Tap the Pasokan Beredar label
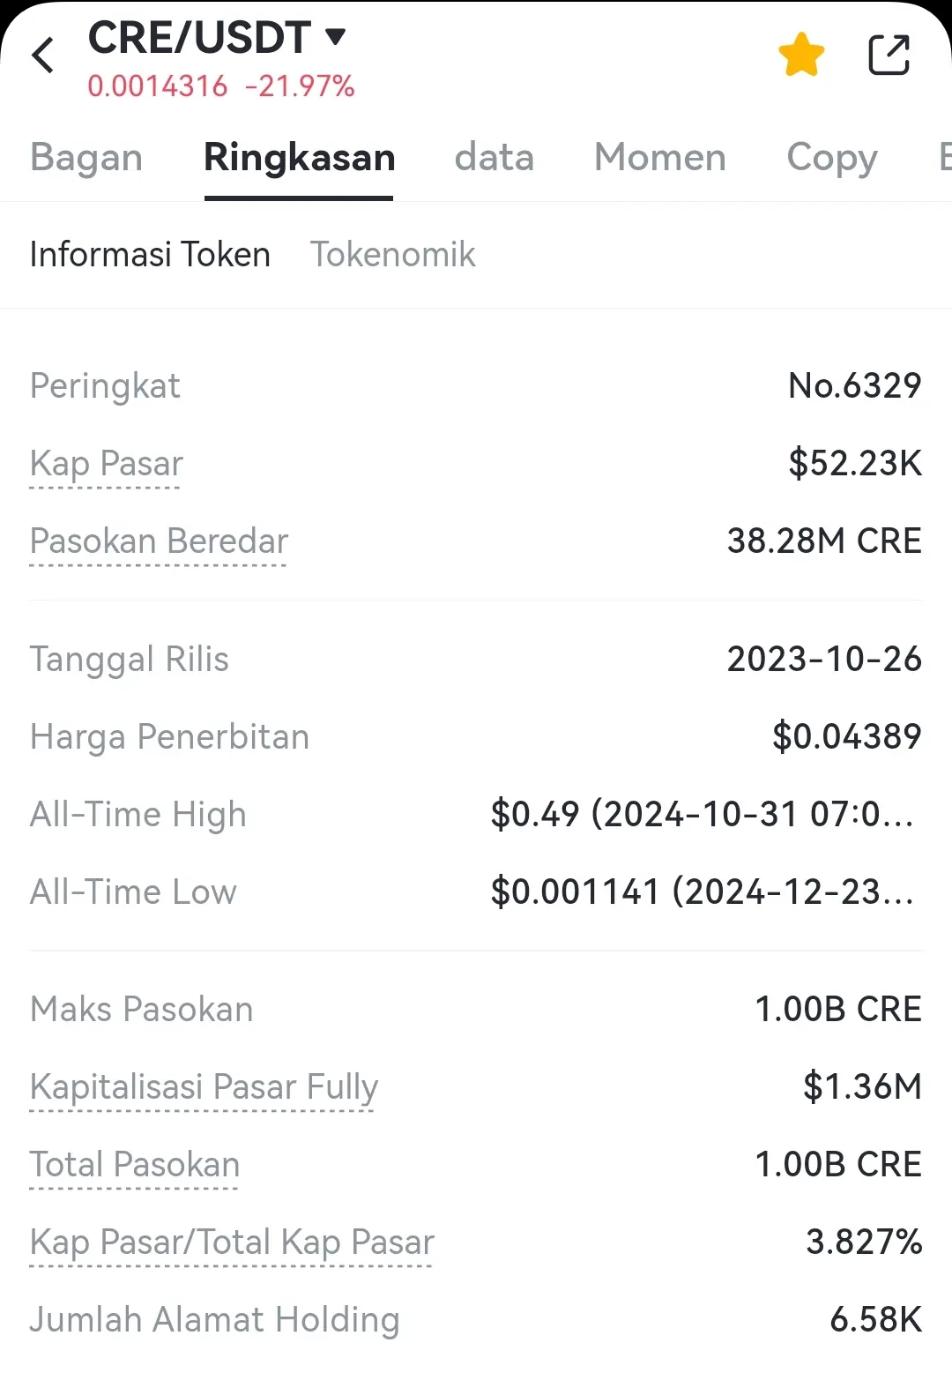This screenshot has height=1373, width=952. (x=159, y=541)
